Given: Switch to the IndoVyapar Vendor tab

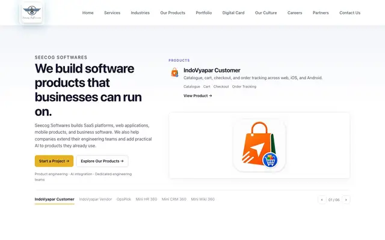Looking at the screenshot, I should click(x=96, y=199).
